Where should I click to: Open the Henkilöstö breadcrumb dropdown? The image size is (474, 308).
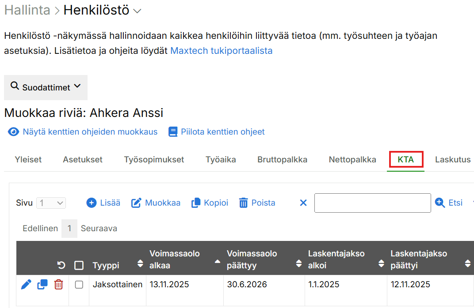point(137,11)
